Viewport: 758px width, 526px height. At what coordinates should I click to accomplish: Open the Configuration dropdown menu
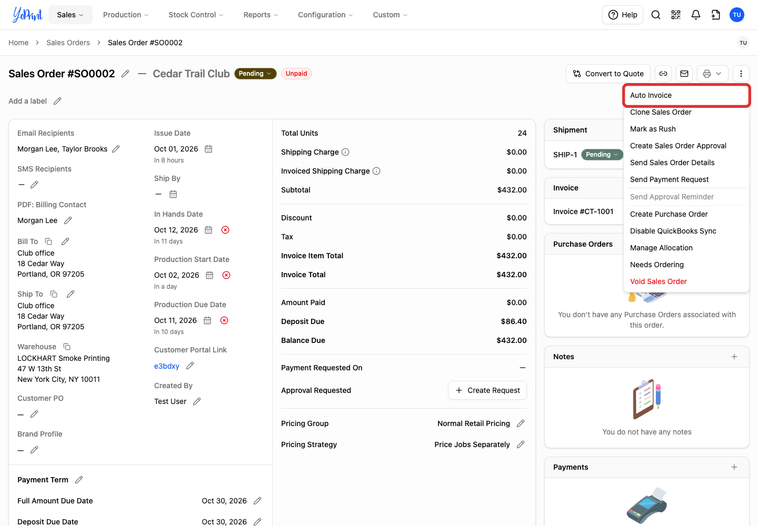click(325, 15)
